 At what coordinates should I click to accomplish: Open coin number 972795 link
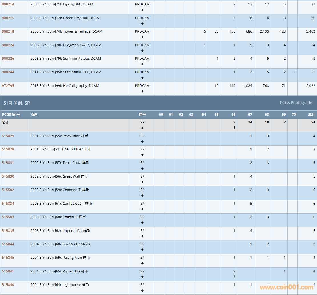[x=8, y=86]
